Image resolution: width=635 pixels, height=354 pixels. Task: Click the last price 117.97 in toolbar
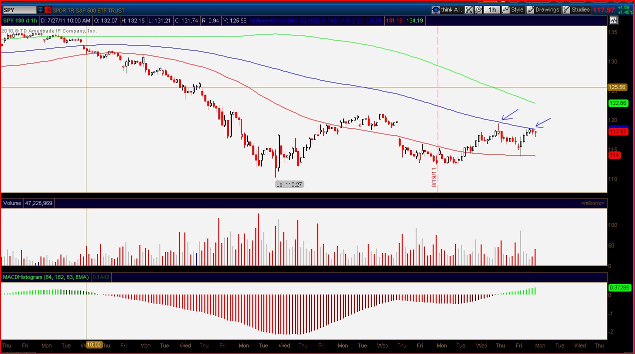tap(604, 10)
